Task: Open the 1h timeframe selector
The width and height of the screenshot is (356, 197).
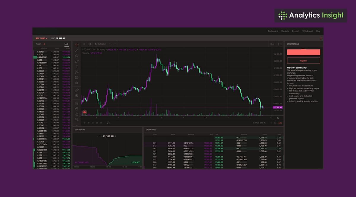Action: tap(84, 44)
